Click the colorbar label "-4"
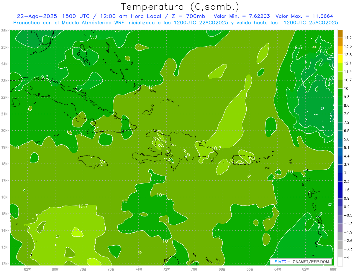This screenshot has width=354, height=273. point(347,257)
